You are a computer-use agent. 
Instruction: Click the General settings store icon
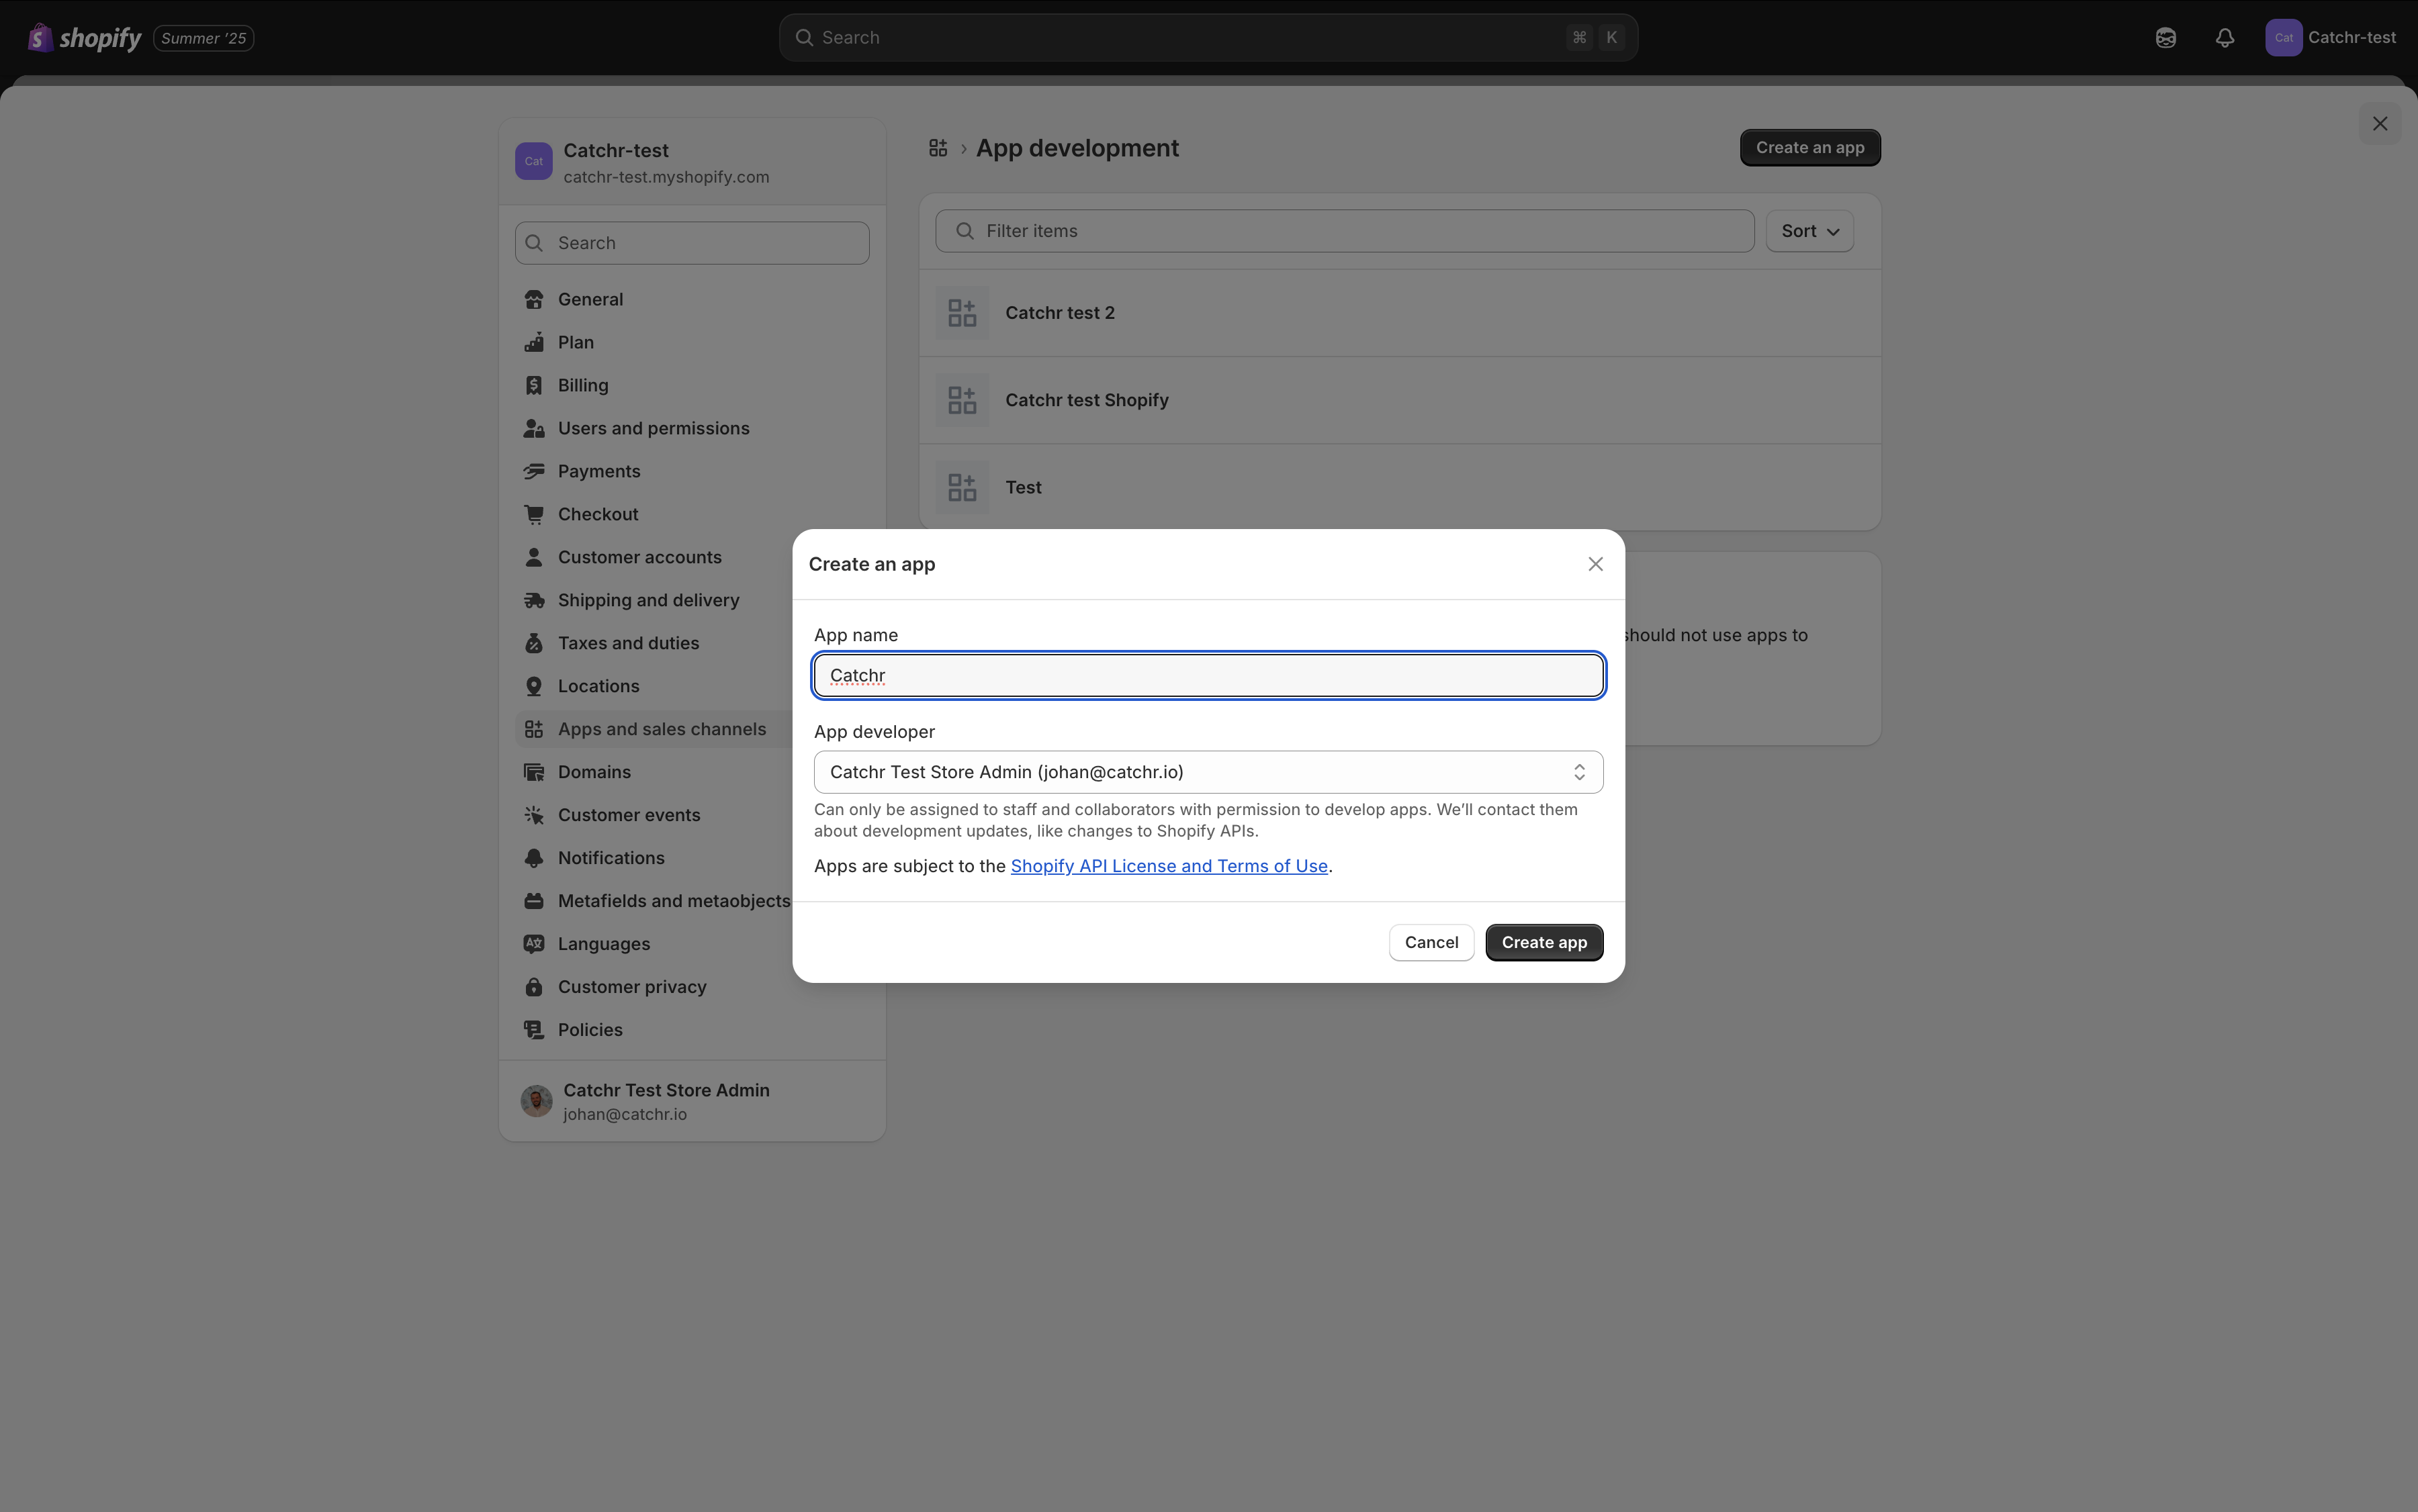(534, 300)
